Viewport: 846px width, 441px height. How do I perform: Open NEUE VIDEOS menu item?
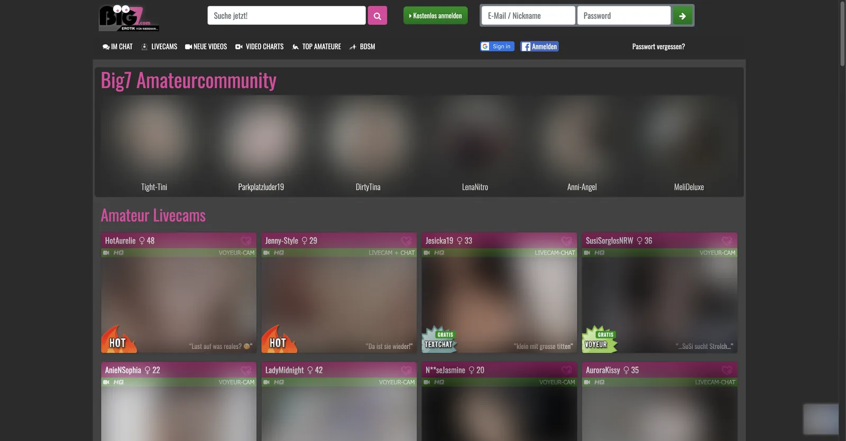coord(206,47)
